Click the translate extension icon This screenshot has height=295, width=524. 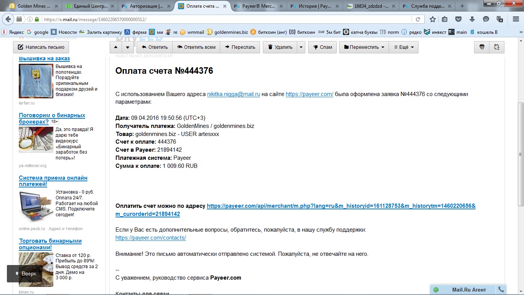(499, 19)
